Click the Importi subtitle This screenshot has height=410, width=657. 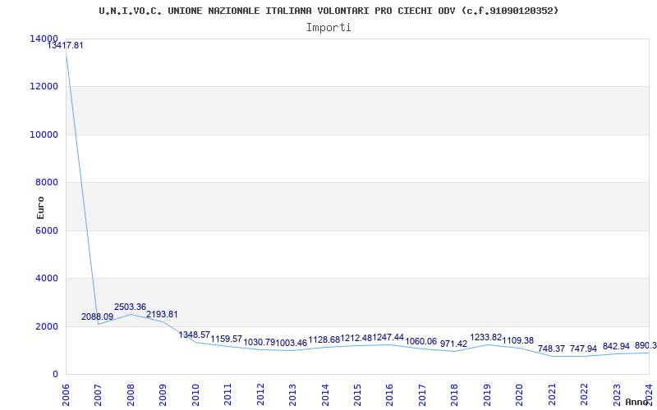point(328,28)
